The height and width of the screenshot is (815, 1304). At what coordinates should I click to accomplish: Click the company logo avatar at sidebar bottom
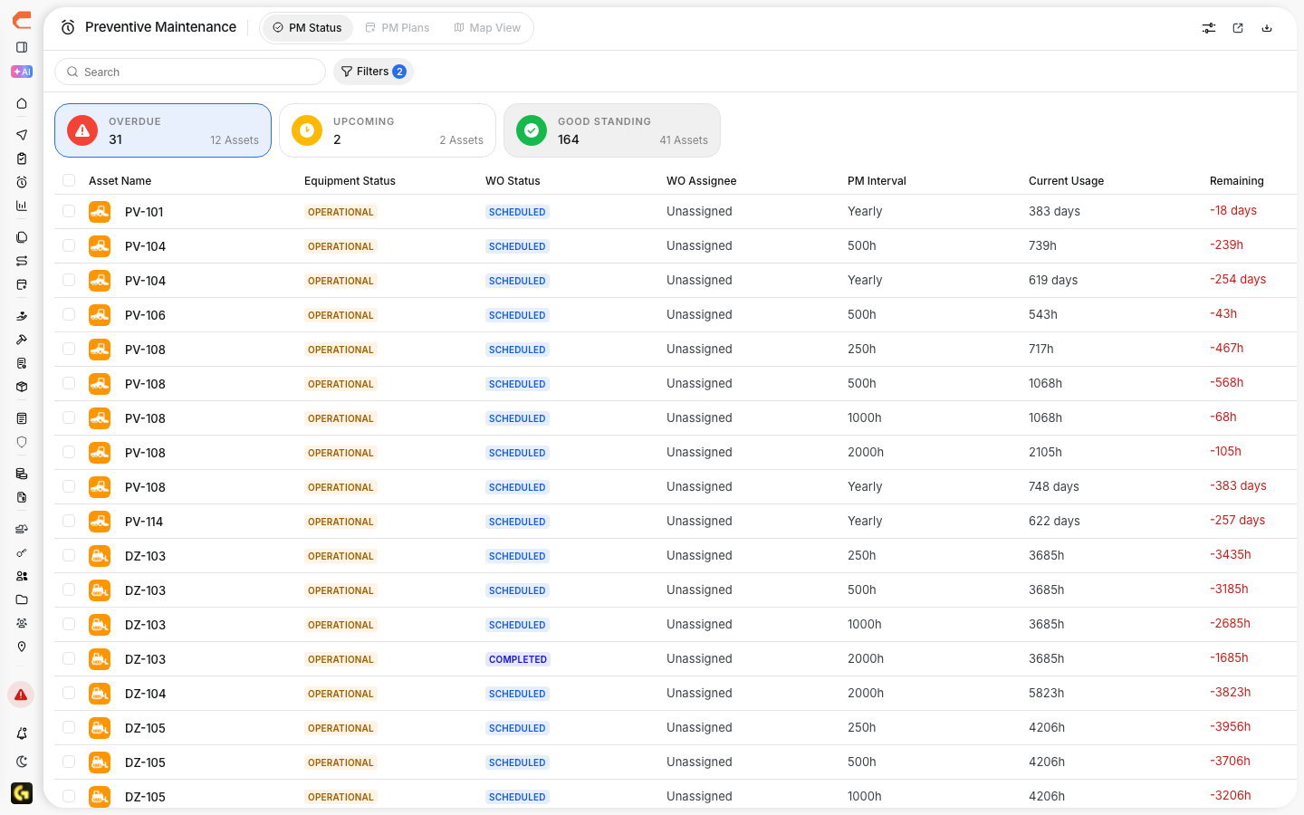coord(22,793)
